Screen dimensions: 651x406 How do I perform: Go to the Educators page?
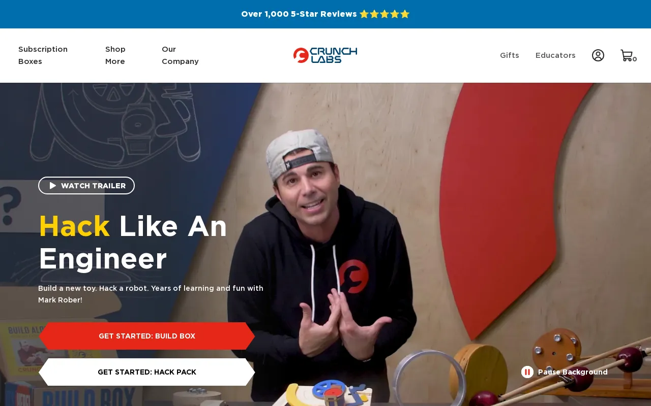555,55
